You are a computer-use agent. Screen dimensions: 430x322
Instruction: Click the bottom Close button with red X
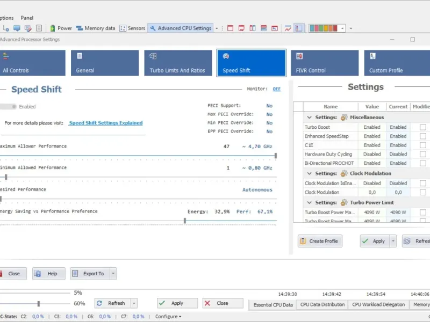click(x=223, y=303)
